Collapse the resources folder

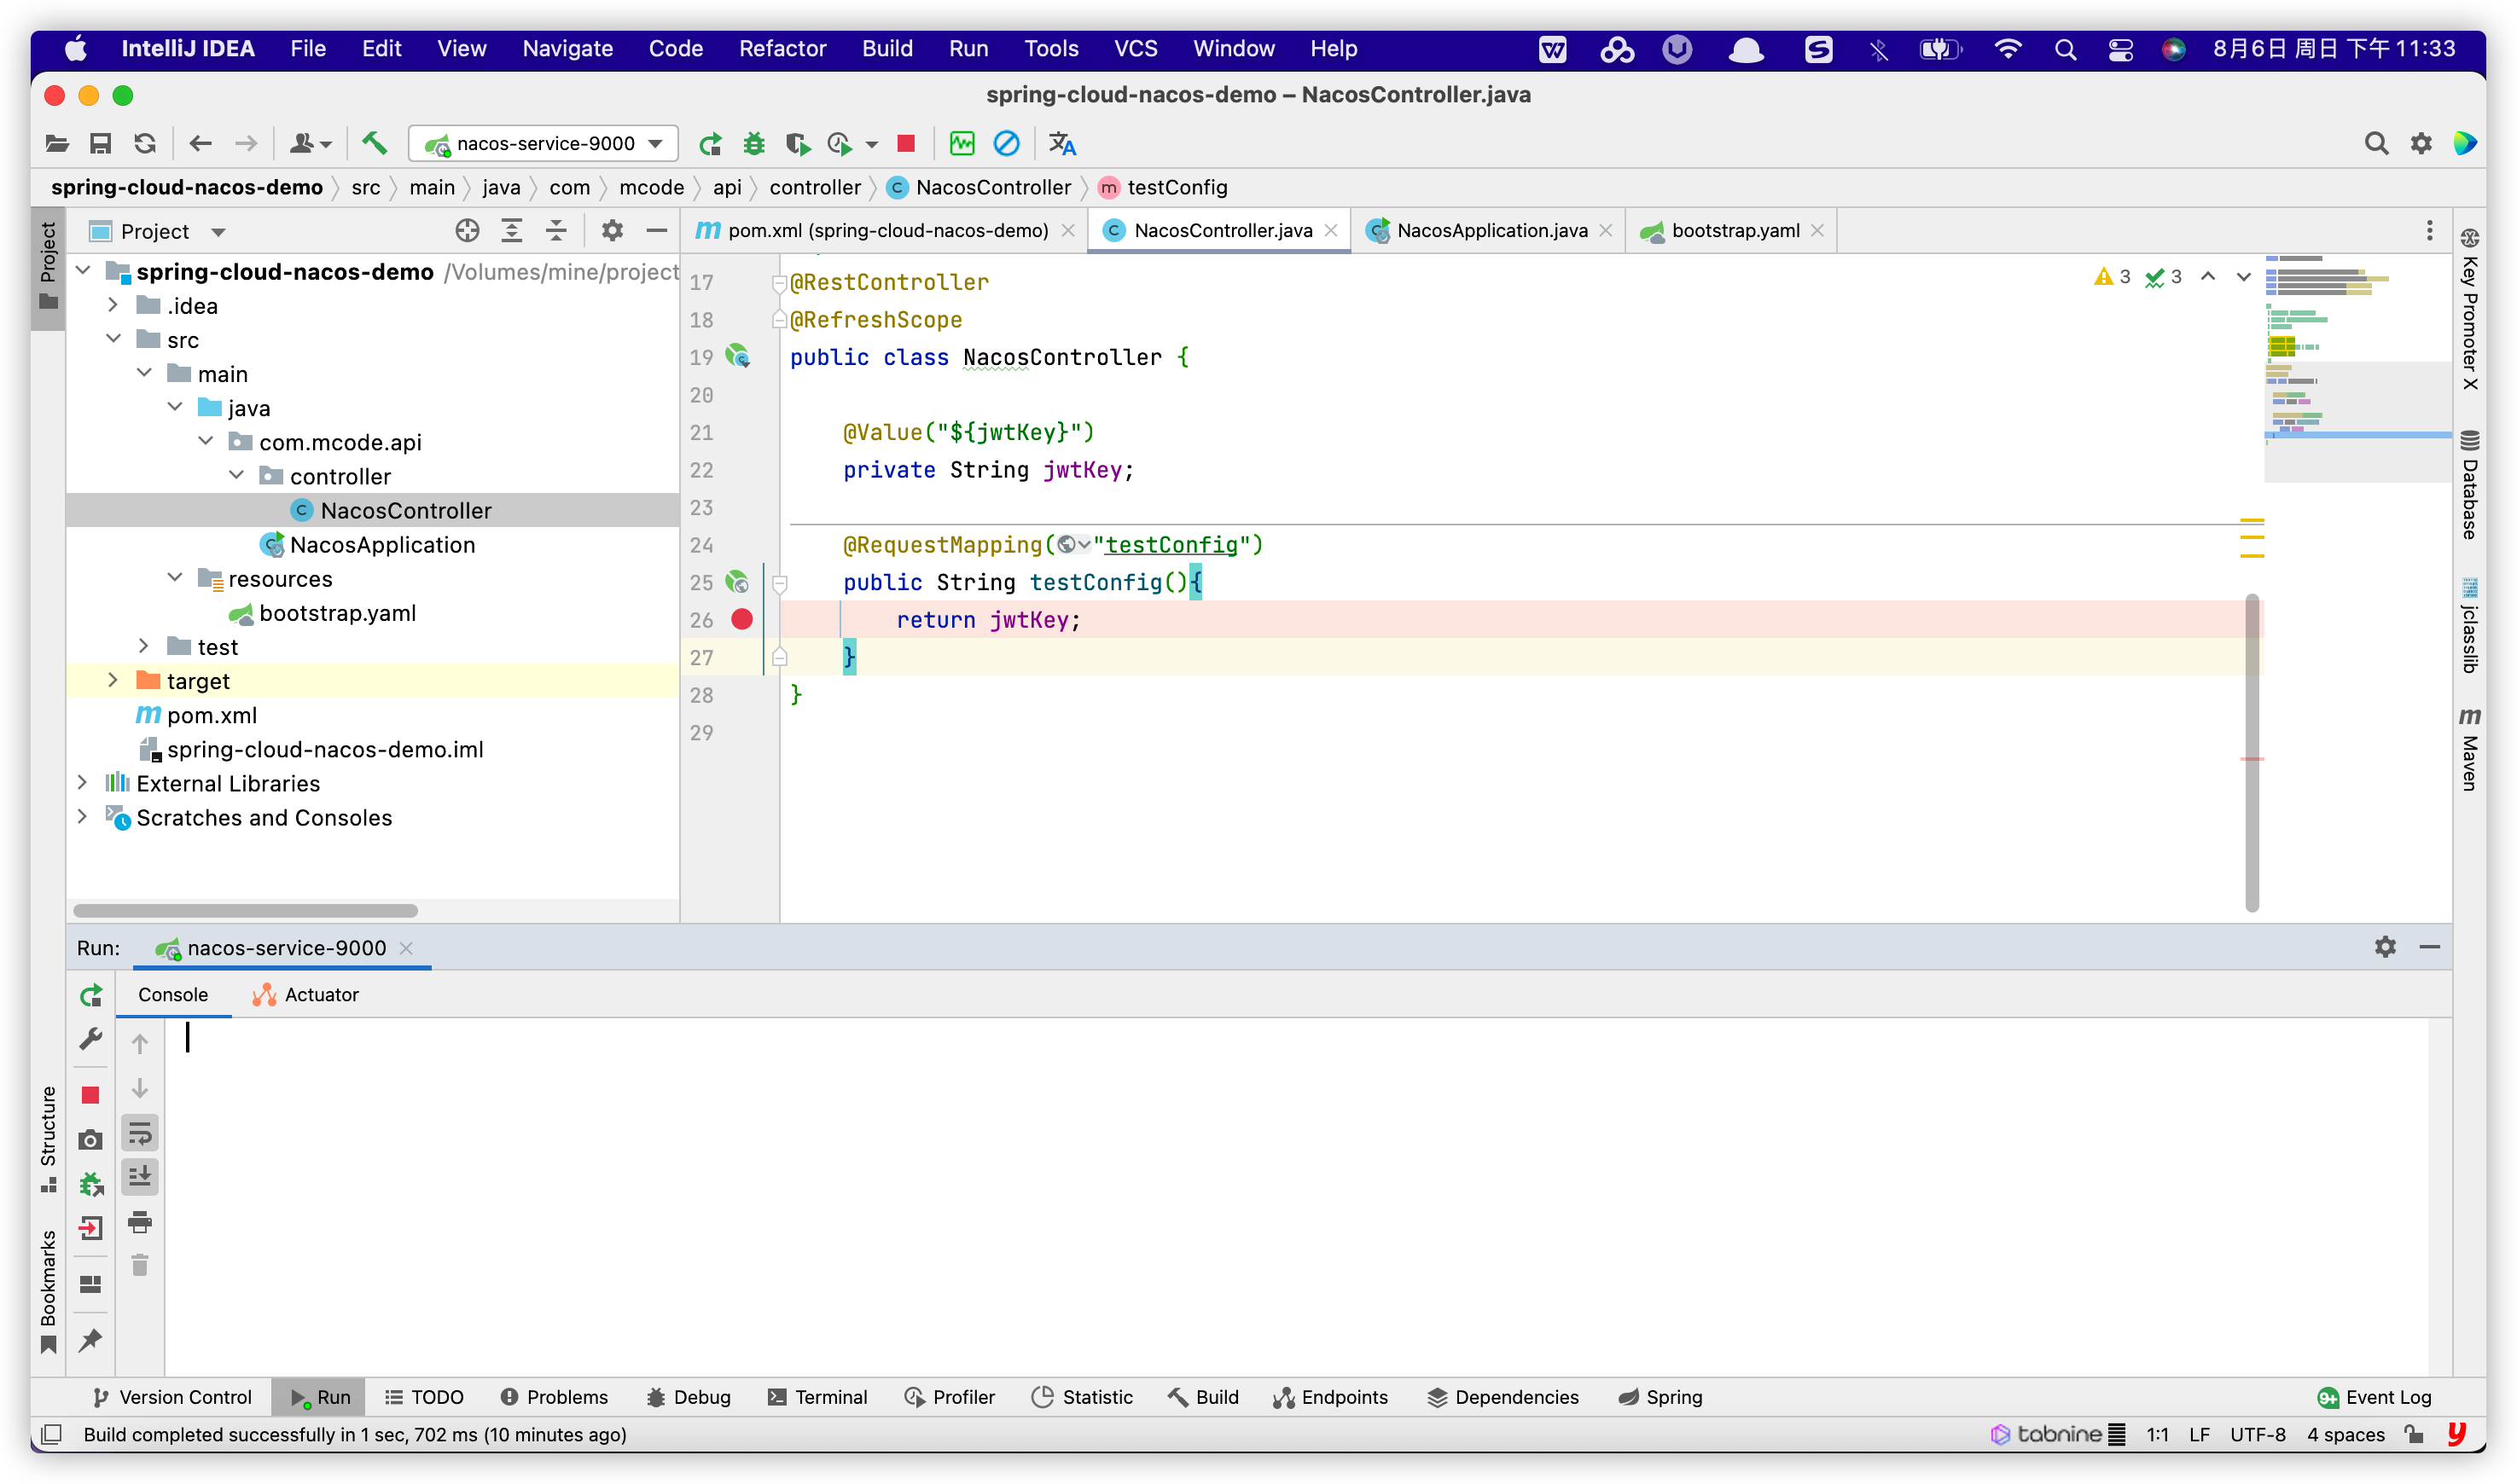coord(174,579)
